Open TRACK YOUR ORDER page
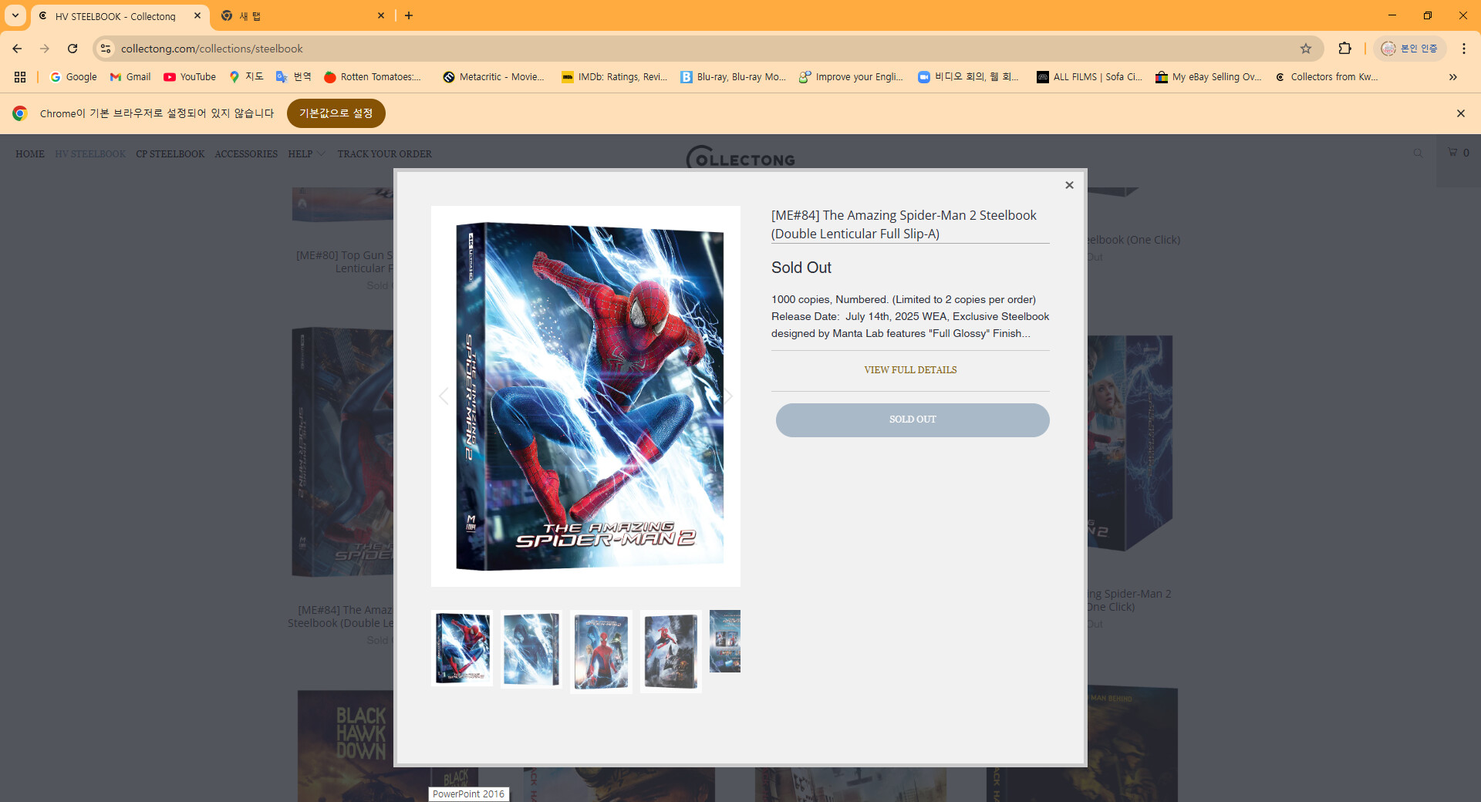Viewport: 1481px width, 802px height. [x=384, y=154]
